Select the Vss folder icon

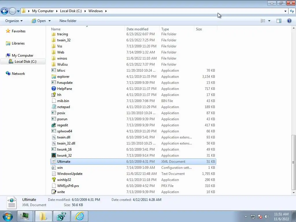pos(53,46)
